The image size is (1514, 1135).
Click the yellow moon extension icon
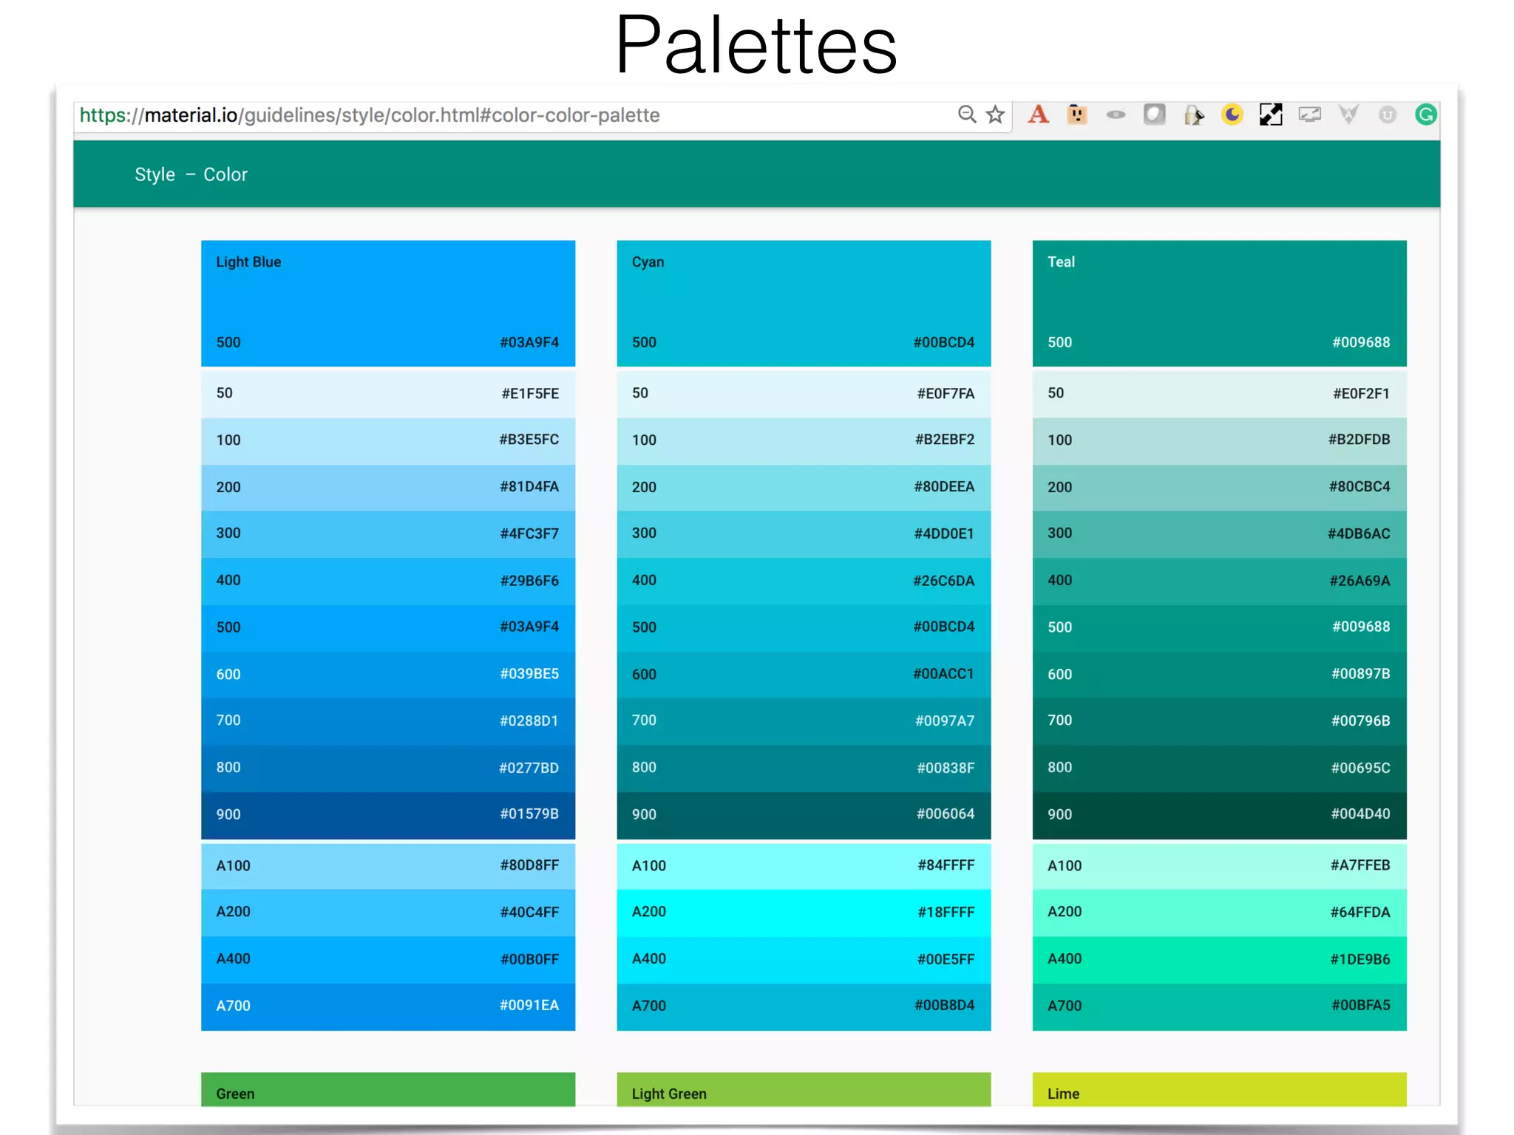tap(1232, 115)
